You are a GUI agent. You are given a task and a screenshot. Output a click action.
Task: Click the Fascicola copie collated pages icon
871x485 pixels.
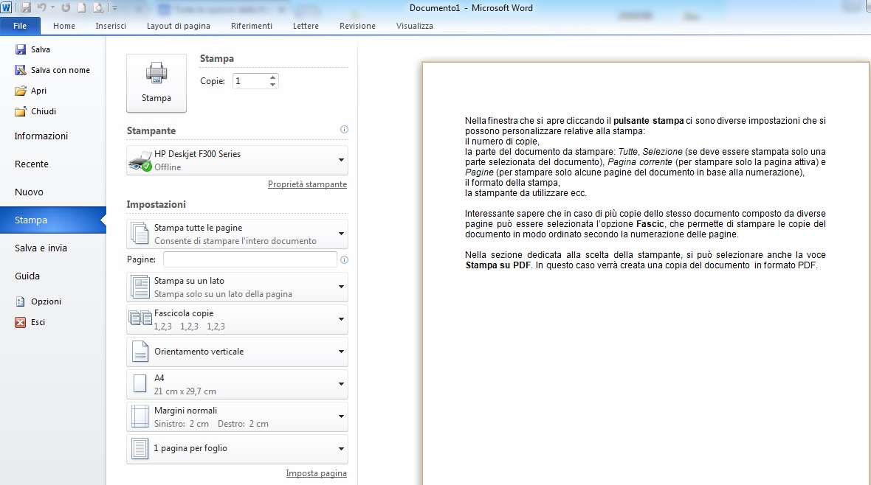coord(140,318)
